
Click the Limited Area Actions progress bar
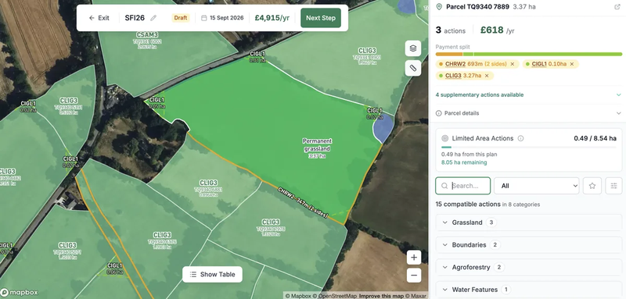pyautogui.click(x=529, y=148)
